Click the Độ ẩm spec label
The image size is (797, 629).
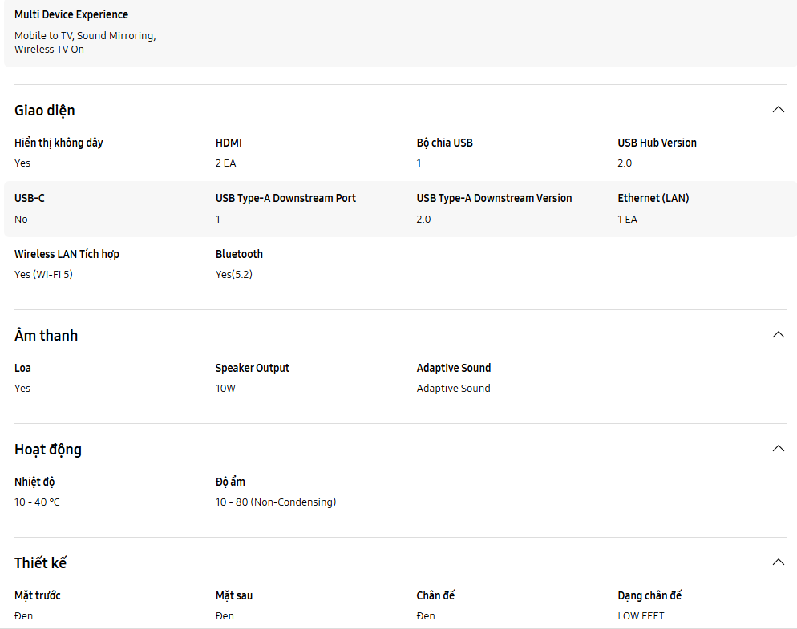click(230, 482)
